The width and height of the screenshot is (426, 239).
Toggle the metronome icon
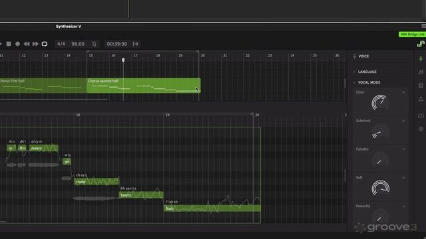point(94,44)
